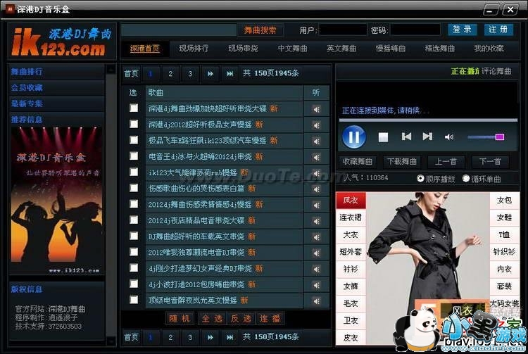Screen dimensions: 528x354
Task: Focus the 密码 password field
Action: [415, 30]
